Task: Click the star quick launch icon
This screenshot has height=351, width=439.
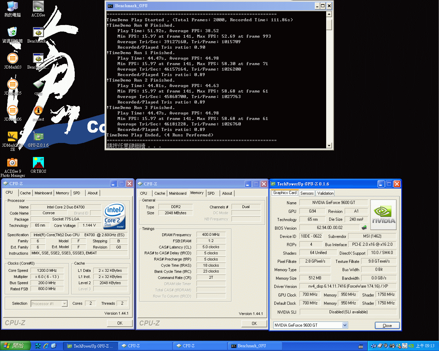Action: [38, 346]
